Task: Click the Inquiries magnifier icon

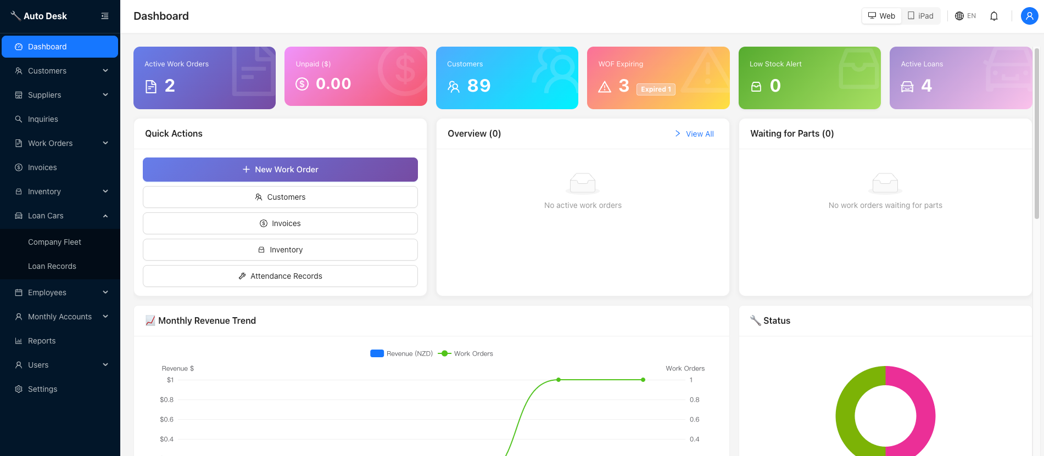Action: click(19, 119)
